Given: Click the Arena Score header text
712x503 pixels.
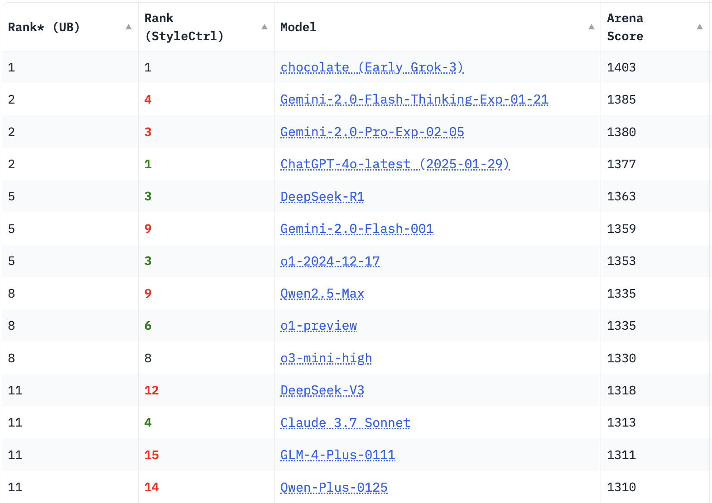Looking at the screenshot, I should pyautogui.click(x=625, y=27).
